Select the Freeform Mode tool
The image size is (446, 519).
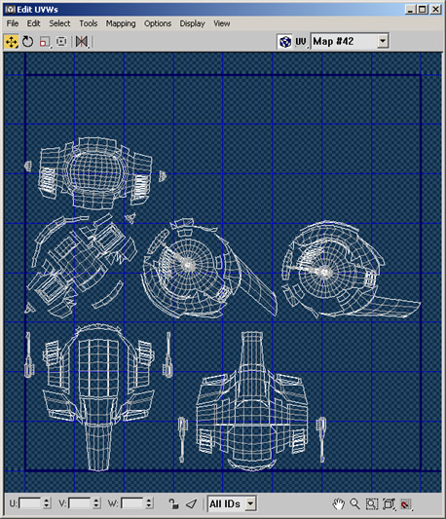[x=61, y=42]
